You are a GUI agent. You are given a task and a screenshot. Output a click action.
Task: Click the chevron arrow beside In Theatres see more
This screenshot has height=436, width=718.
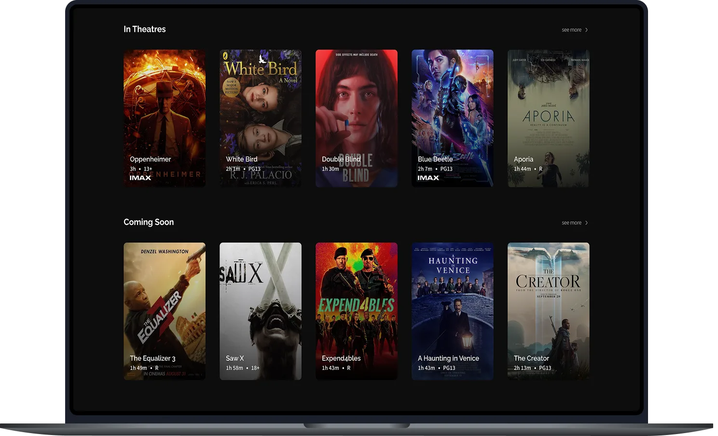coord(586,30)
